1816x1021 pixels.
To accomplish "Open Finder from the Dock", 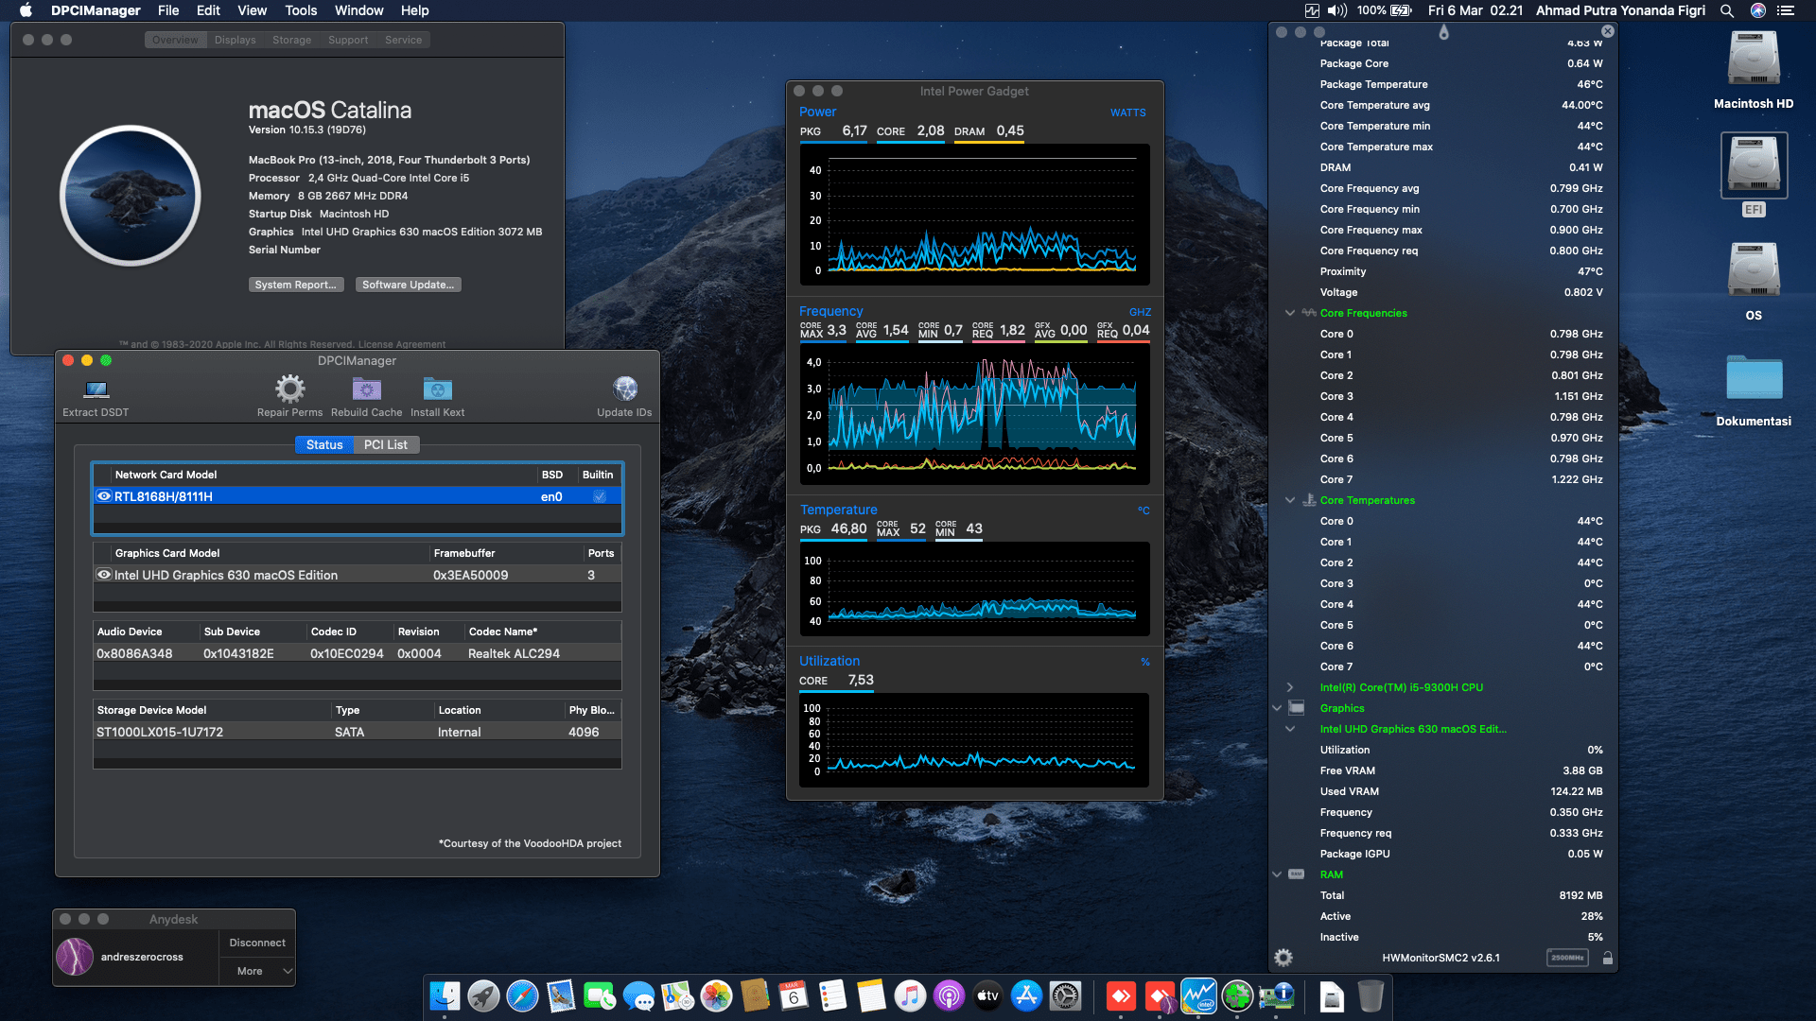I will 445,995.
